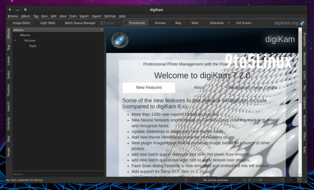314x190 pixels.
Task: Open the Slideshow dropdown arrow
Action: pos(229,23)
